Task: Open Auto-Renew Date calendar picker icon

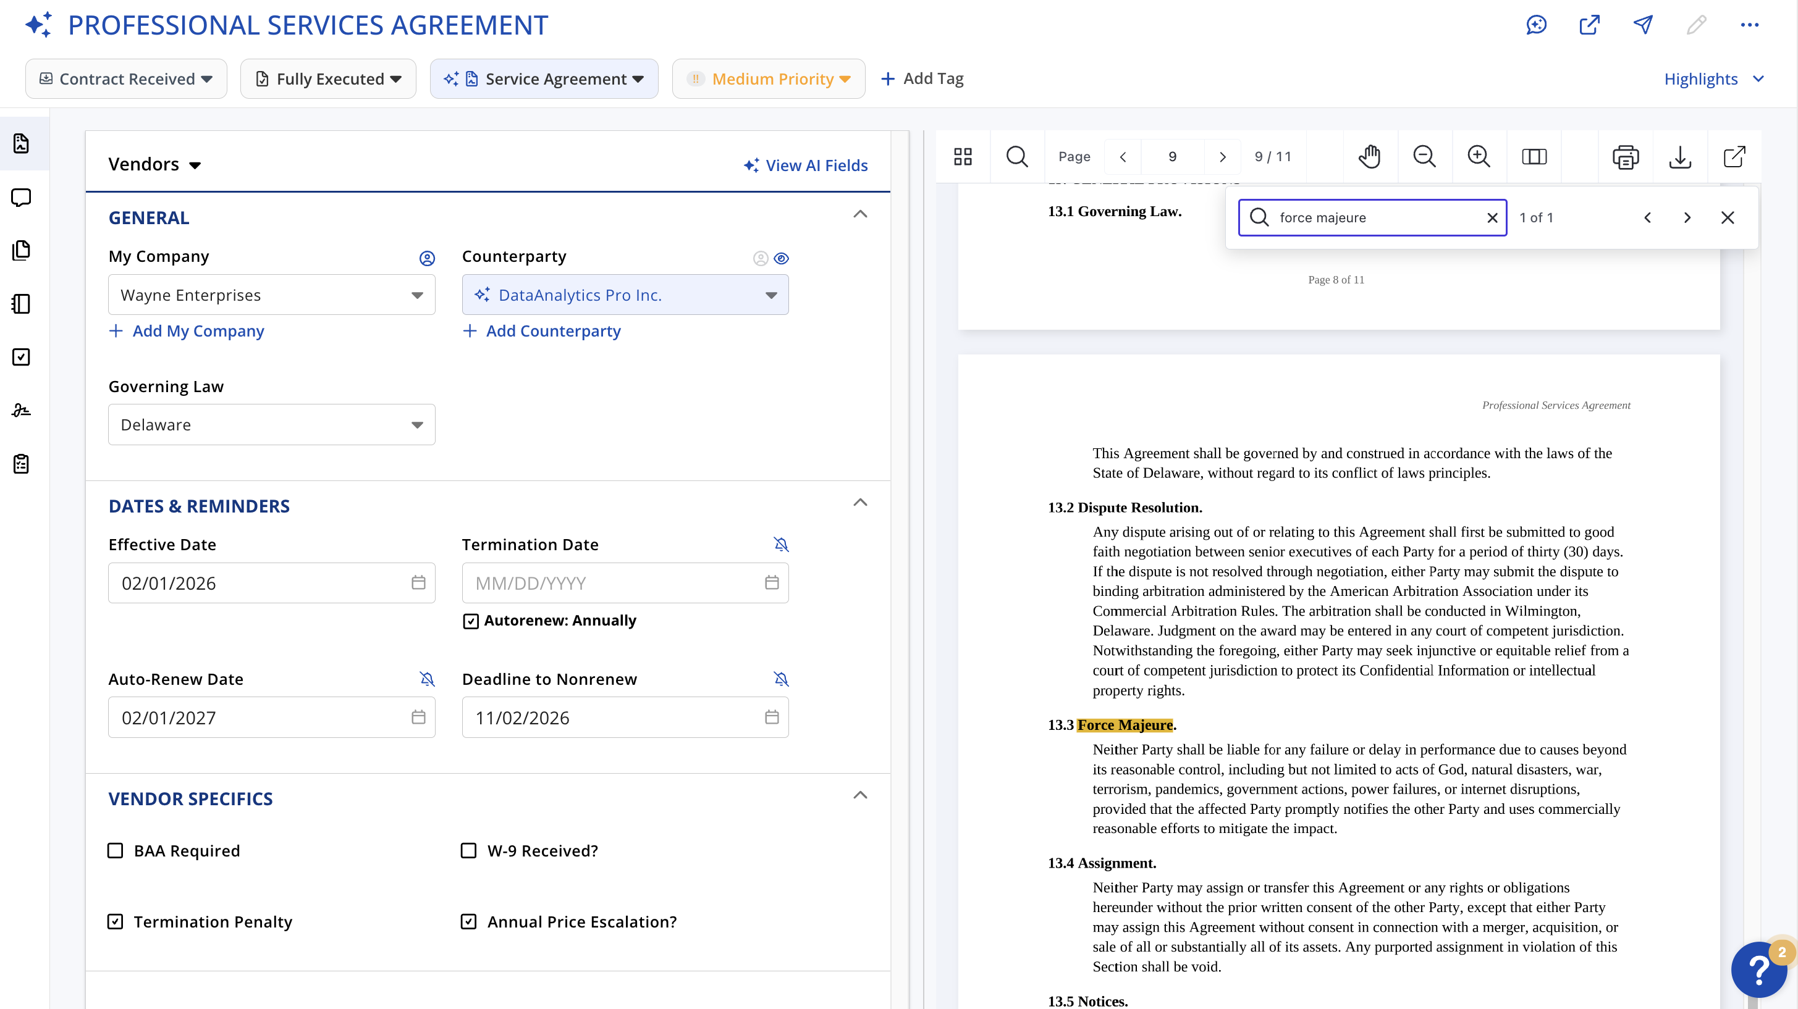Action: (x=418, y=718)
